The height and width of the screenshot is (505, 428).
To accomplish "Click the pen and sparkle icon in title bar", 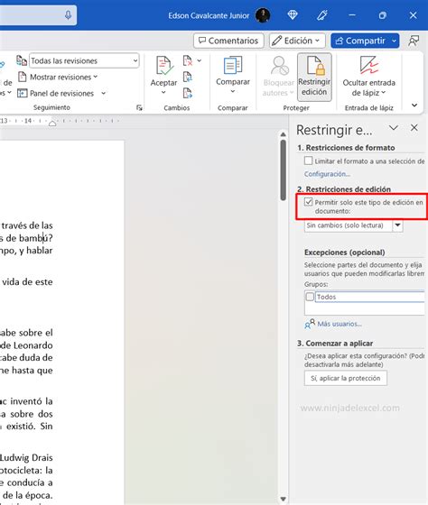I will [x=322, y=15].
